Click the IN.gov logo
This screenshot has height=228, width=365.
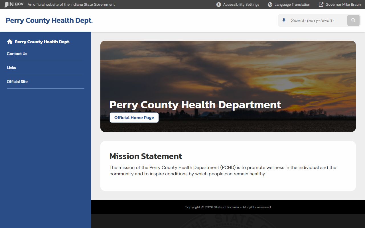pyautogui.click(x=14, y=5)
